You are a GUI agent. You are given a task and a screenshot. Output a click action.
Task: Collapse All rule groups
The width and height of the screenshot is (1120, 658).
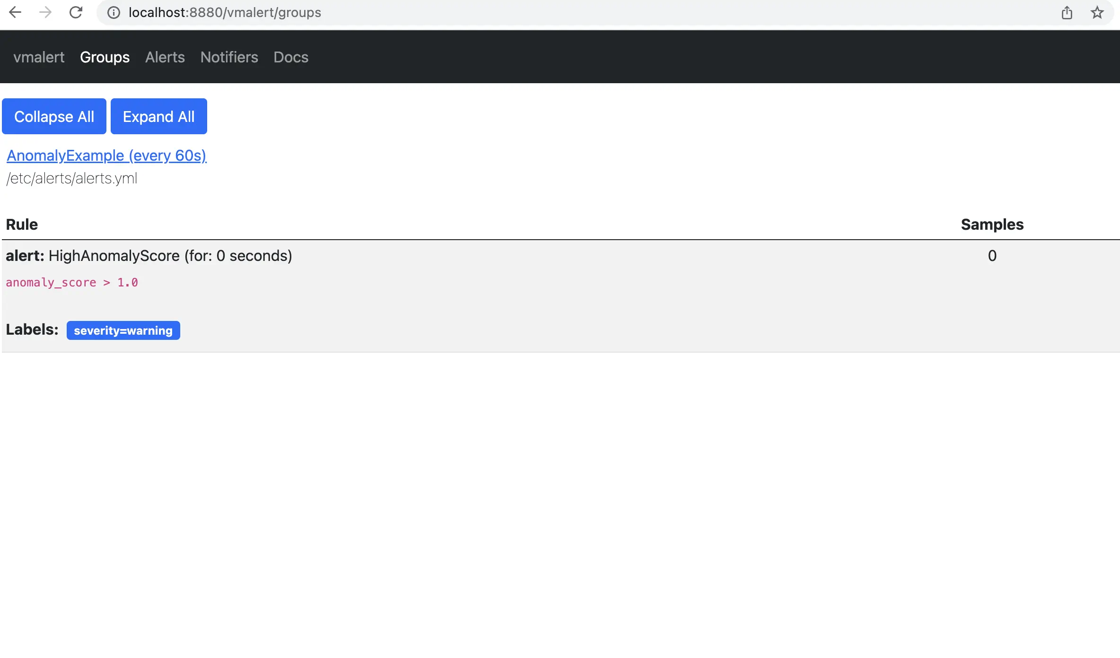click(x=53, y=116)
